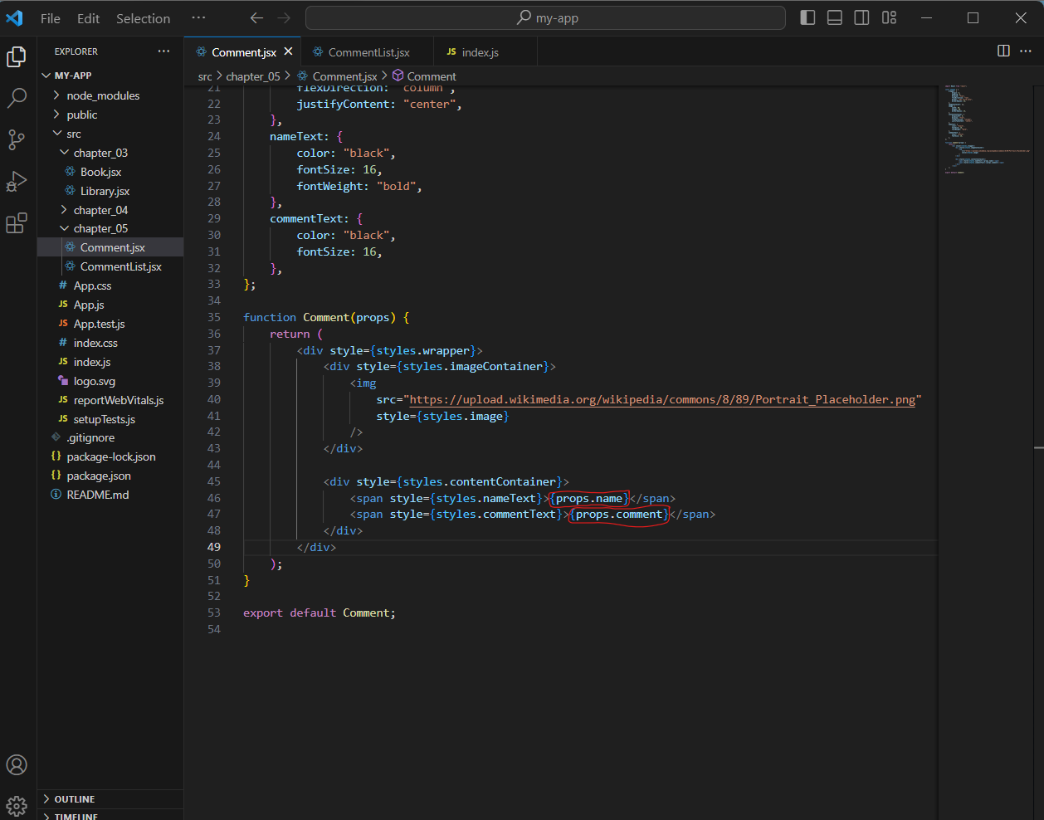The height and width of the screenshot is (820, 1044).
Task: Expand the OUTLINE section
Action: click(75, 799)
